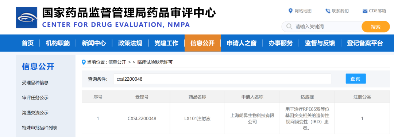This screenshot has width=394, height=137.
Task: Open the 申请人之窗 menu item
Action: pyautogui.click(x=242, y=43)
